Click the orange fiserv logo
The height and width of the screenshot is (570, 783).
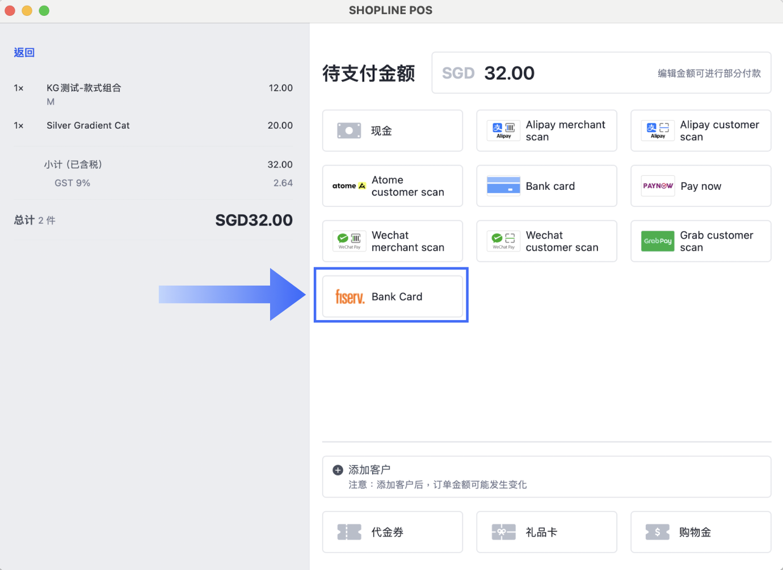click(350, 296)
